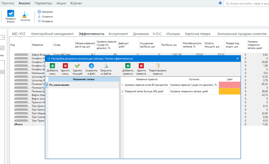Remove rule using Удалить правило
269x164 pixels.
pyautogui.click(x=141, y=66)
